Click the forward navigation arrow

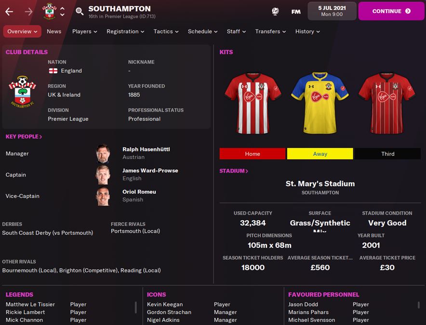28,12
